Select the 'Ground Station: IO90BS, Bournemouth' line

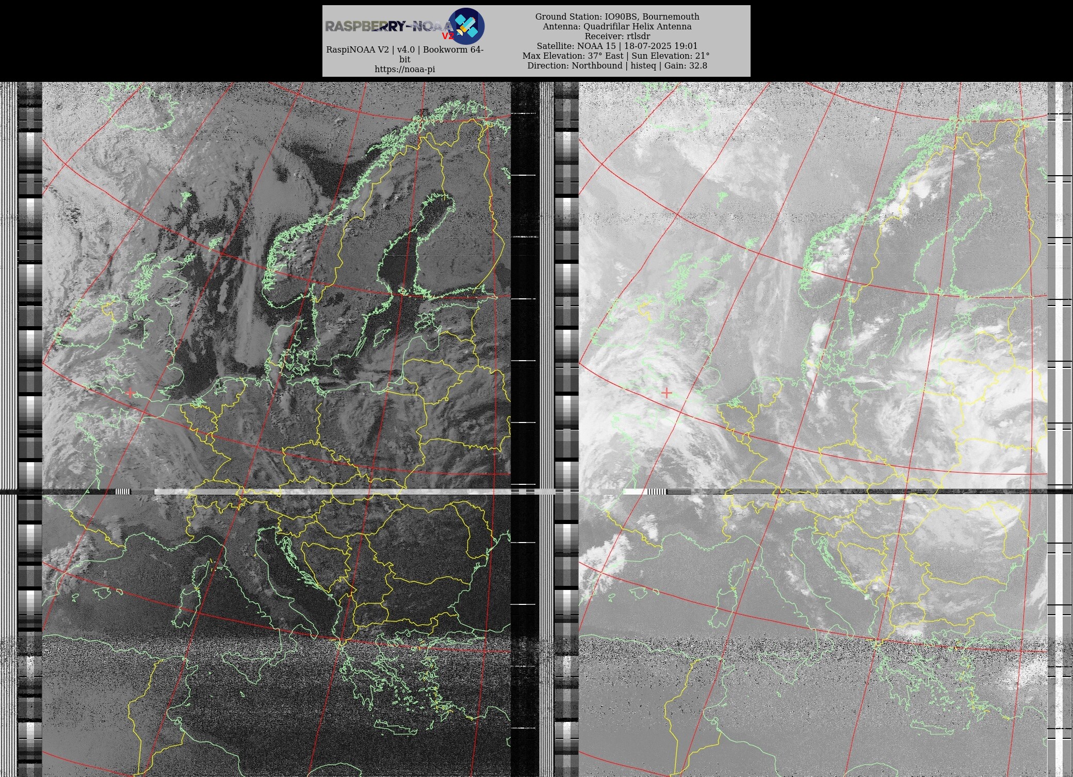click(x=617, y=17)
